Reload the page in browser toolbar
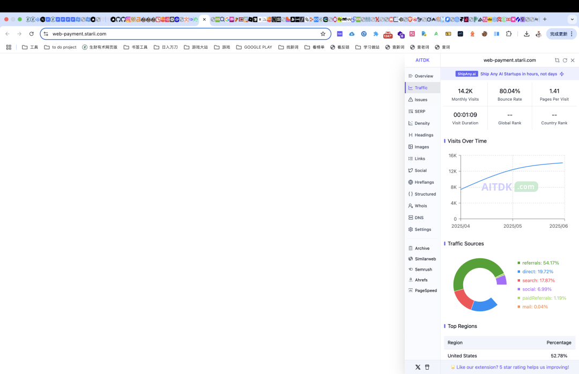579x374 pixels. pyautogui.click(x=32, y=34)
